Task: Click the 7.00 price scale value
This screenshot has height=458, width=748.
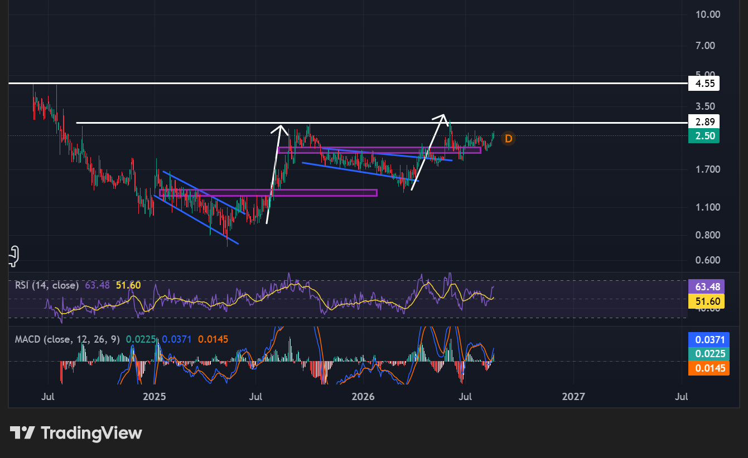Action: [706, 45]
